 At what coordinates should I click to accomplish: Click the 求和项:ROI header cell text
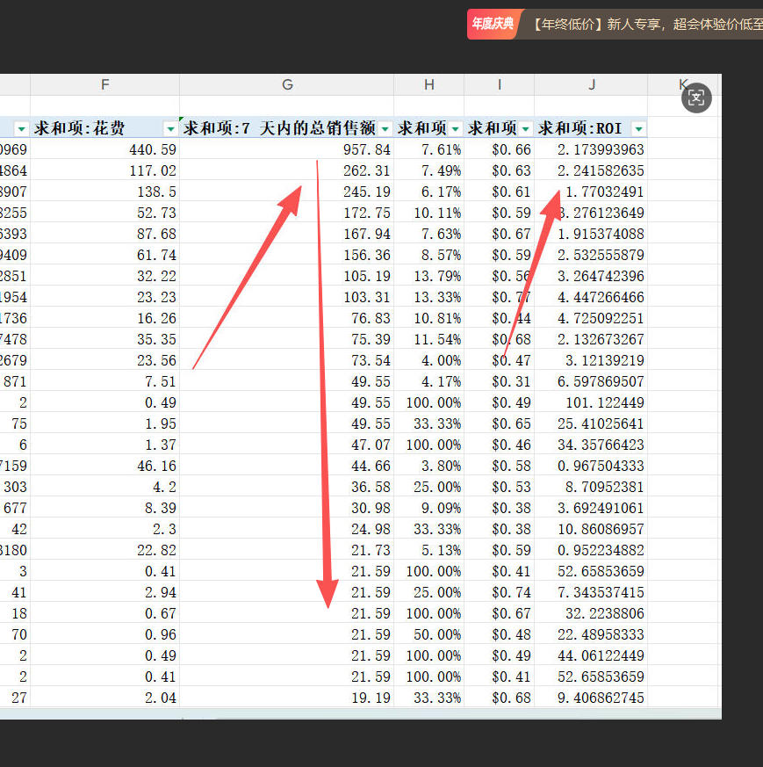579,128
